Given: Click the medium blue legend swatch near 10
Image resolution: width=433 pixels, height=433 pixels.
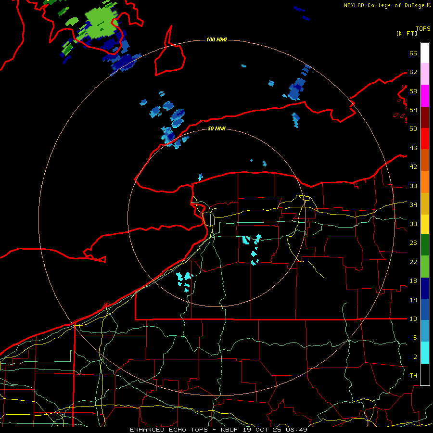Looking at the screenshot, I should pos(425,309).
